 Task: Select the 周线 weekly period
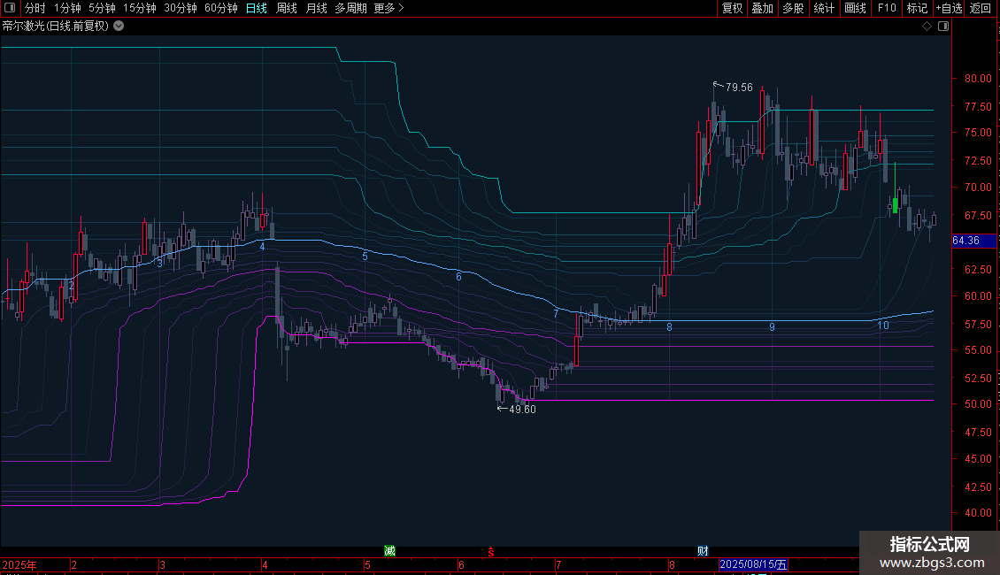pos(287,8)
